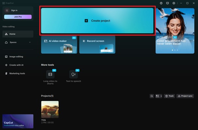Open Long video to shorts tool
Viewport: 198px width, 130px height.
[x=50, y=74]
